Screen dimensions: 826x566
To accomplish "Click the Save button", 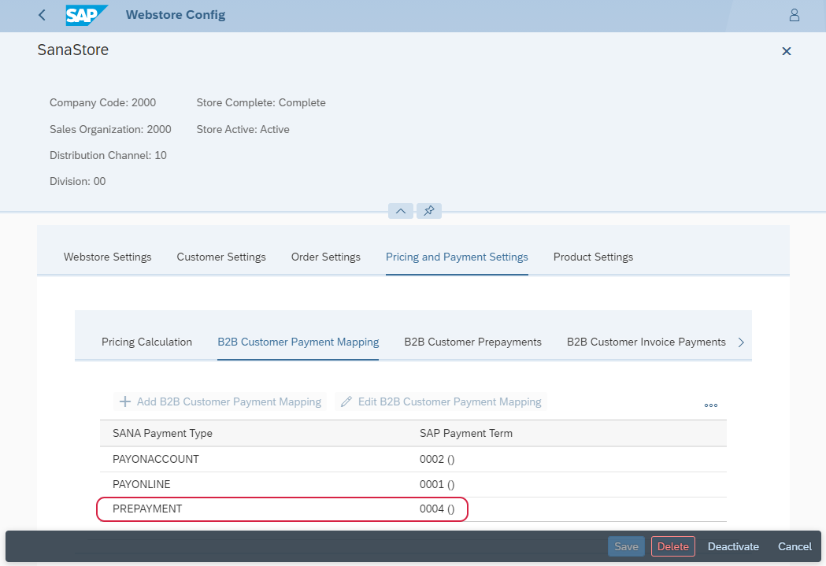I will pos(626,546).
